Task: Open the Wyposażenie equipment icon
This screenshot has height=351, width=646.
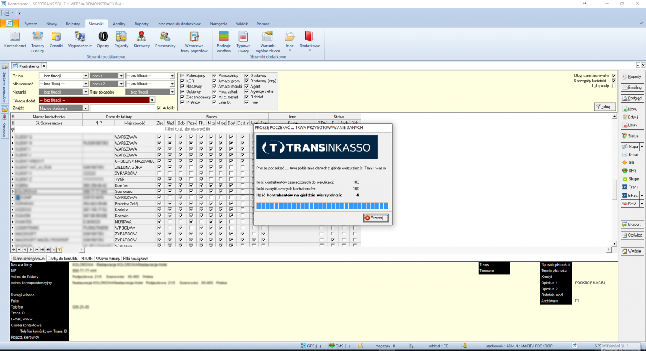Action: [80, 40]
